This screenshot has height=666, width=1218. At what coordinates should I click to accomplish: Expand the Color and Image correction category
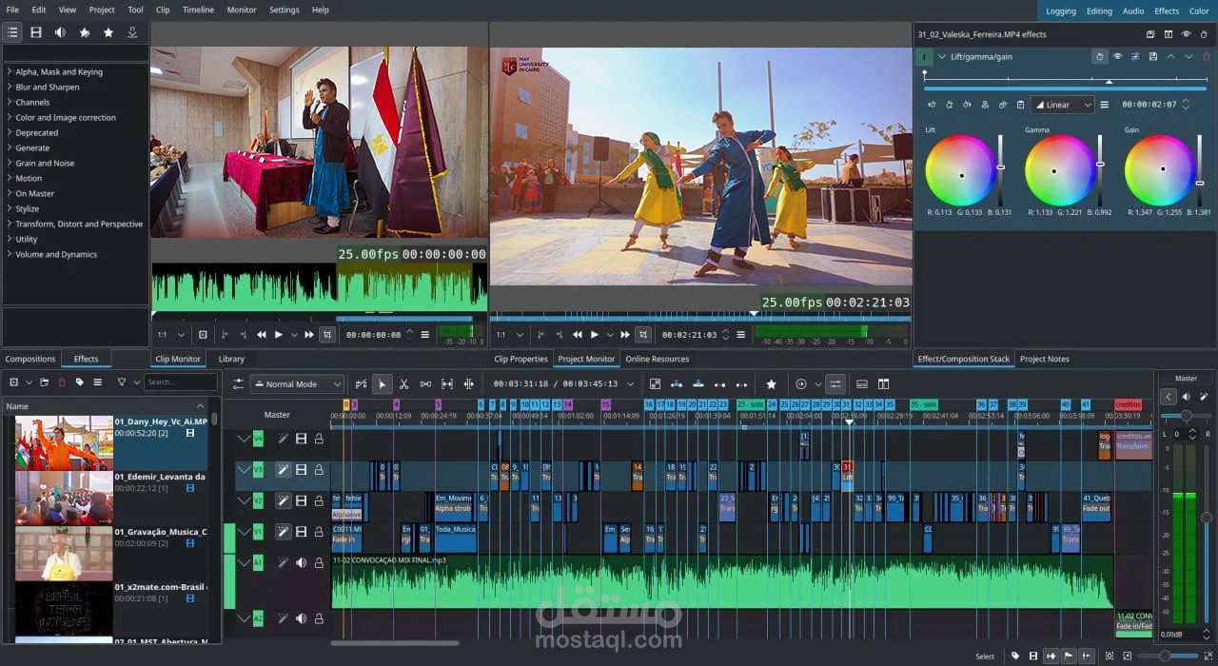pyautogui.click(x=65, y=118)
